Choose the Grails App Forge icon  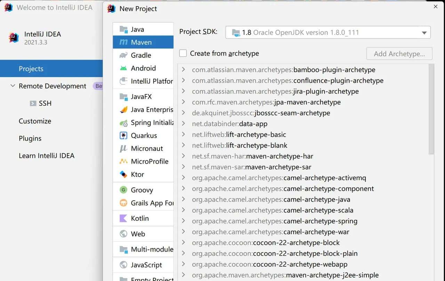(x=123, y=203)
